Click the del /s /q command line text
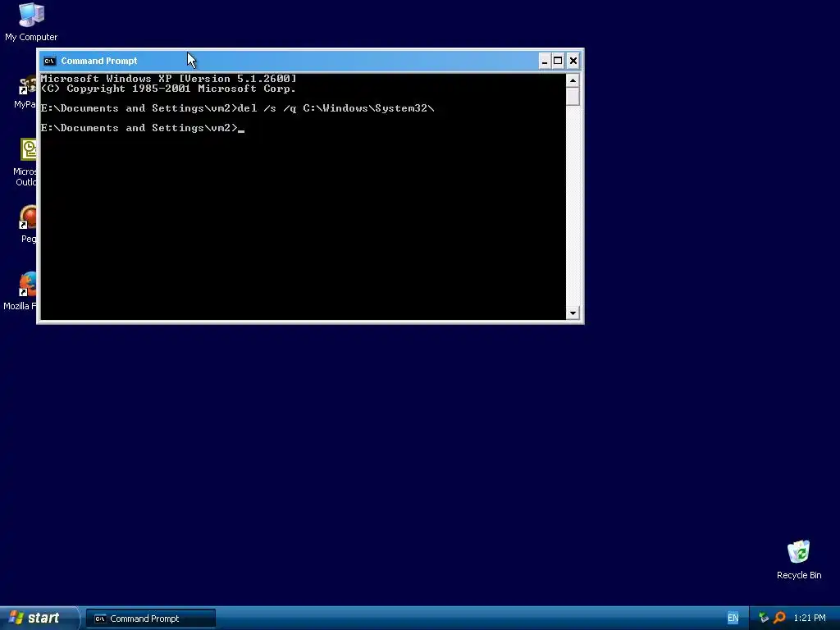Image resolution: width=840 pixels, height=630 pixels. tap(336, 108)
